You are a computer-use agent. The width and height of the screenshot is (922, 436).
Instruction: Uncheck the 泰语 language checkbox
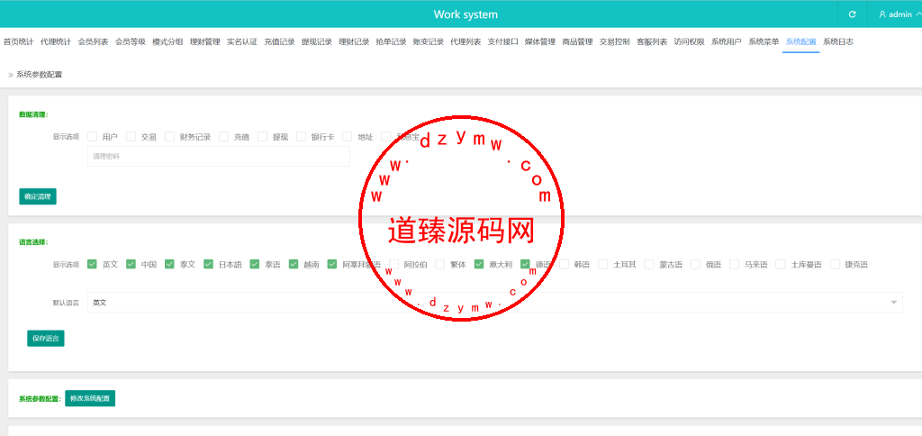click(255, 264)
